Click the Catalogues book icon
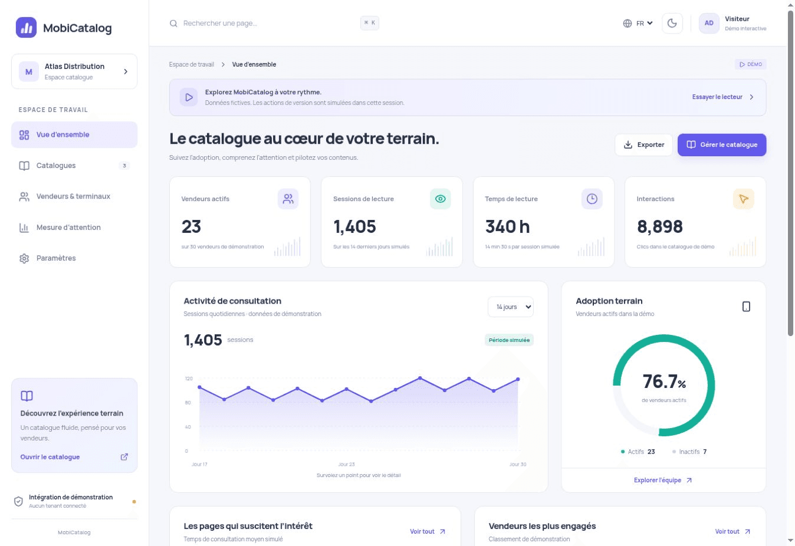 [24, 166]
